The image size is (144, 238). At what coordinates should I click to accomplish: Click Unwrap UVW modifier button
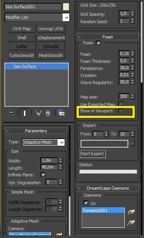pyautogui.click(x=51, y=29)
